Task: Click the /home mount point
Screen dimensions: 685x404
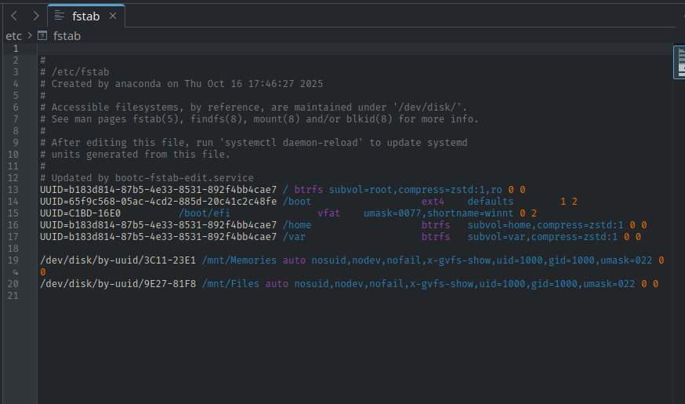Action: (x=297, y=225)
